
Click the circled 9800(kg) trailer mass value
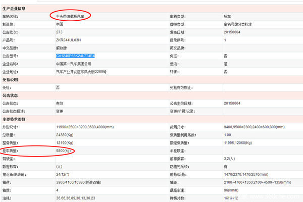[x=65, y=150]
